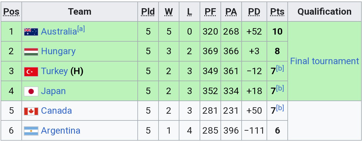Viewport: 362px width, 143px height.
Task: Click the Hungary flag icon
Action: (x=31, y=52)
